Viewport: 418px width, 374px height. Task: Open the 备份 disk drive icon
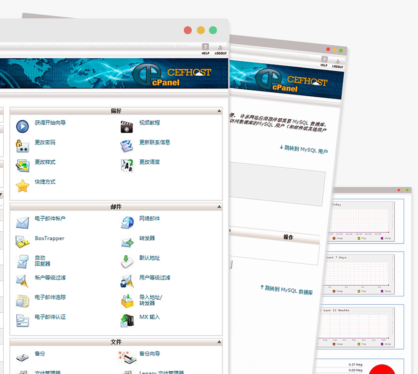22,358
